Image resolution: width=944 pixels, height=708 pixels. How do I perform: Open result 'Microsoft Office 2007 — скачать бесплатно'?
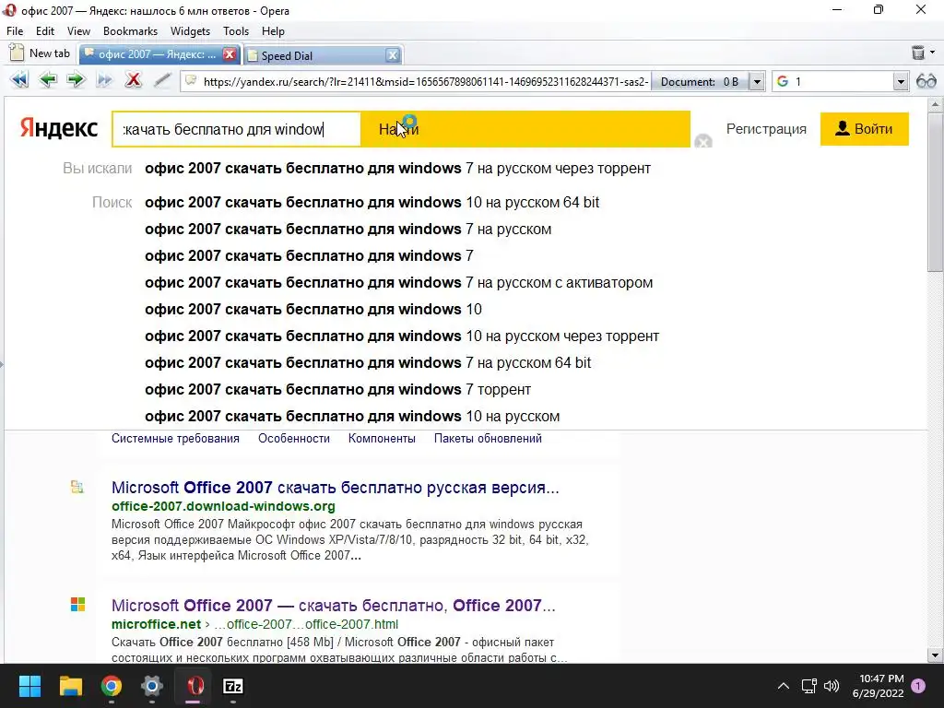pos(334,605)
